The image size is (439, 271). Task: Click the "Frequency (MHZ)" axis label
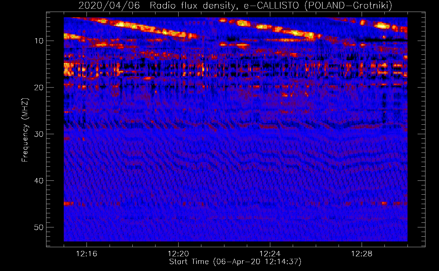pyautogui.click(x=25, y=130)
